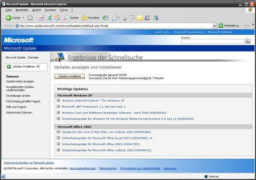The height and width of the screenshot is (180, 256).
Task: Open Einstellungen ändern link
Action: [18, 96]
